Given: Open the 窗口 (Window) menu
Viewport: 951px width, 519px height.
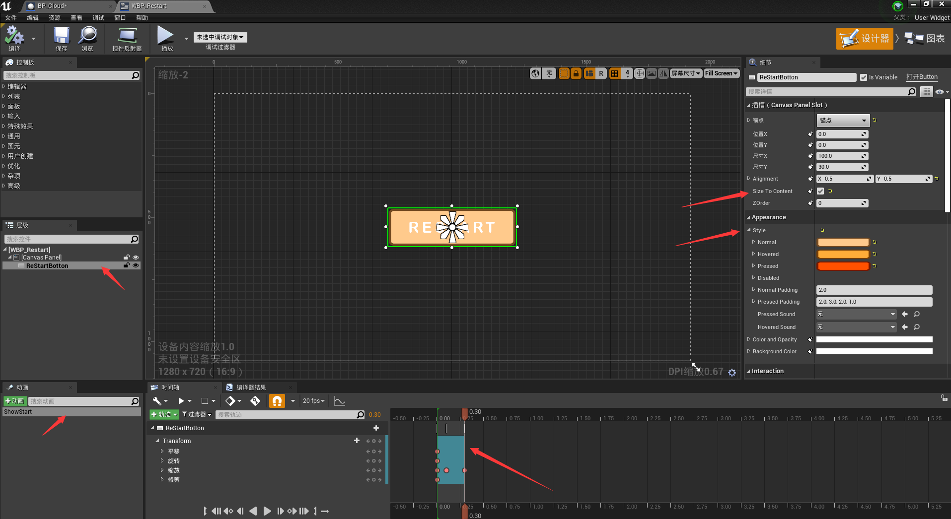Looking at the screenshot, I should 120,18.
